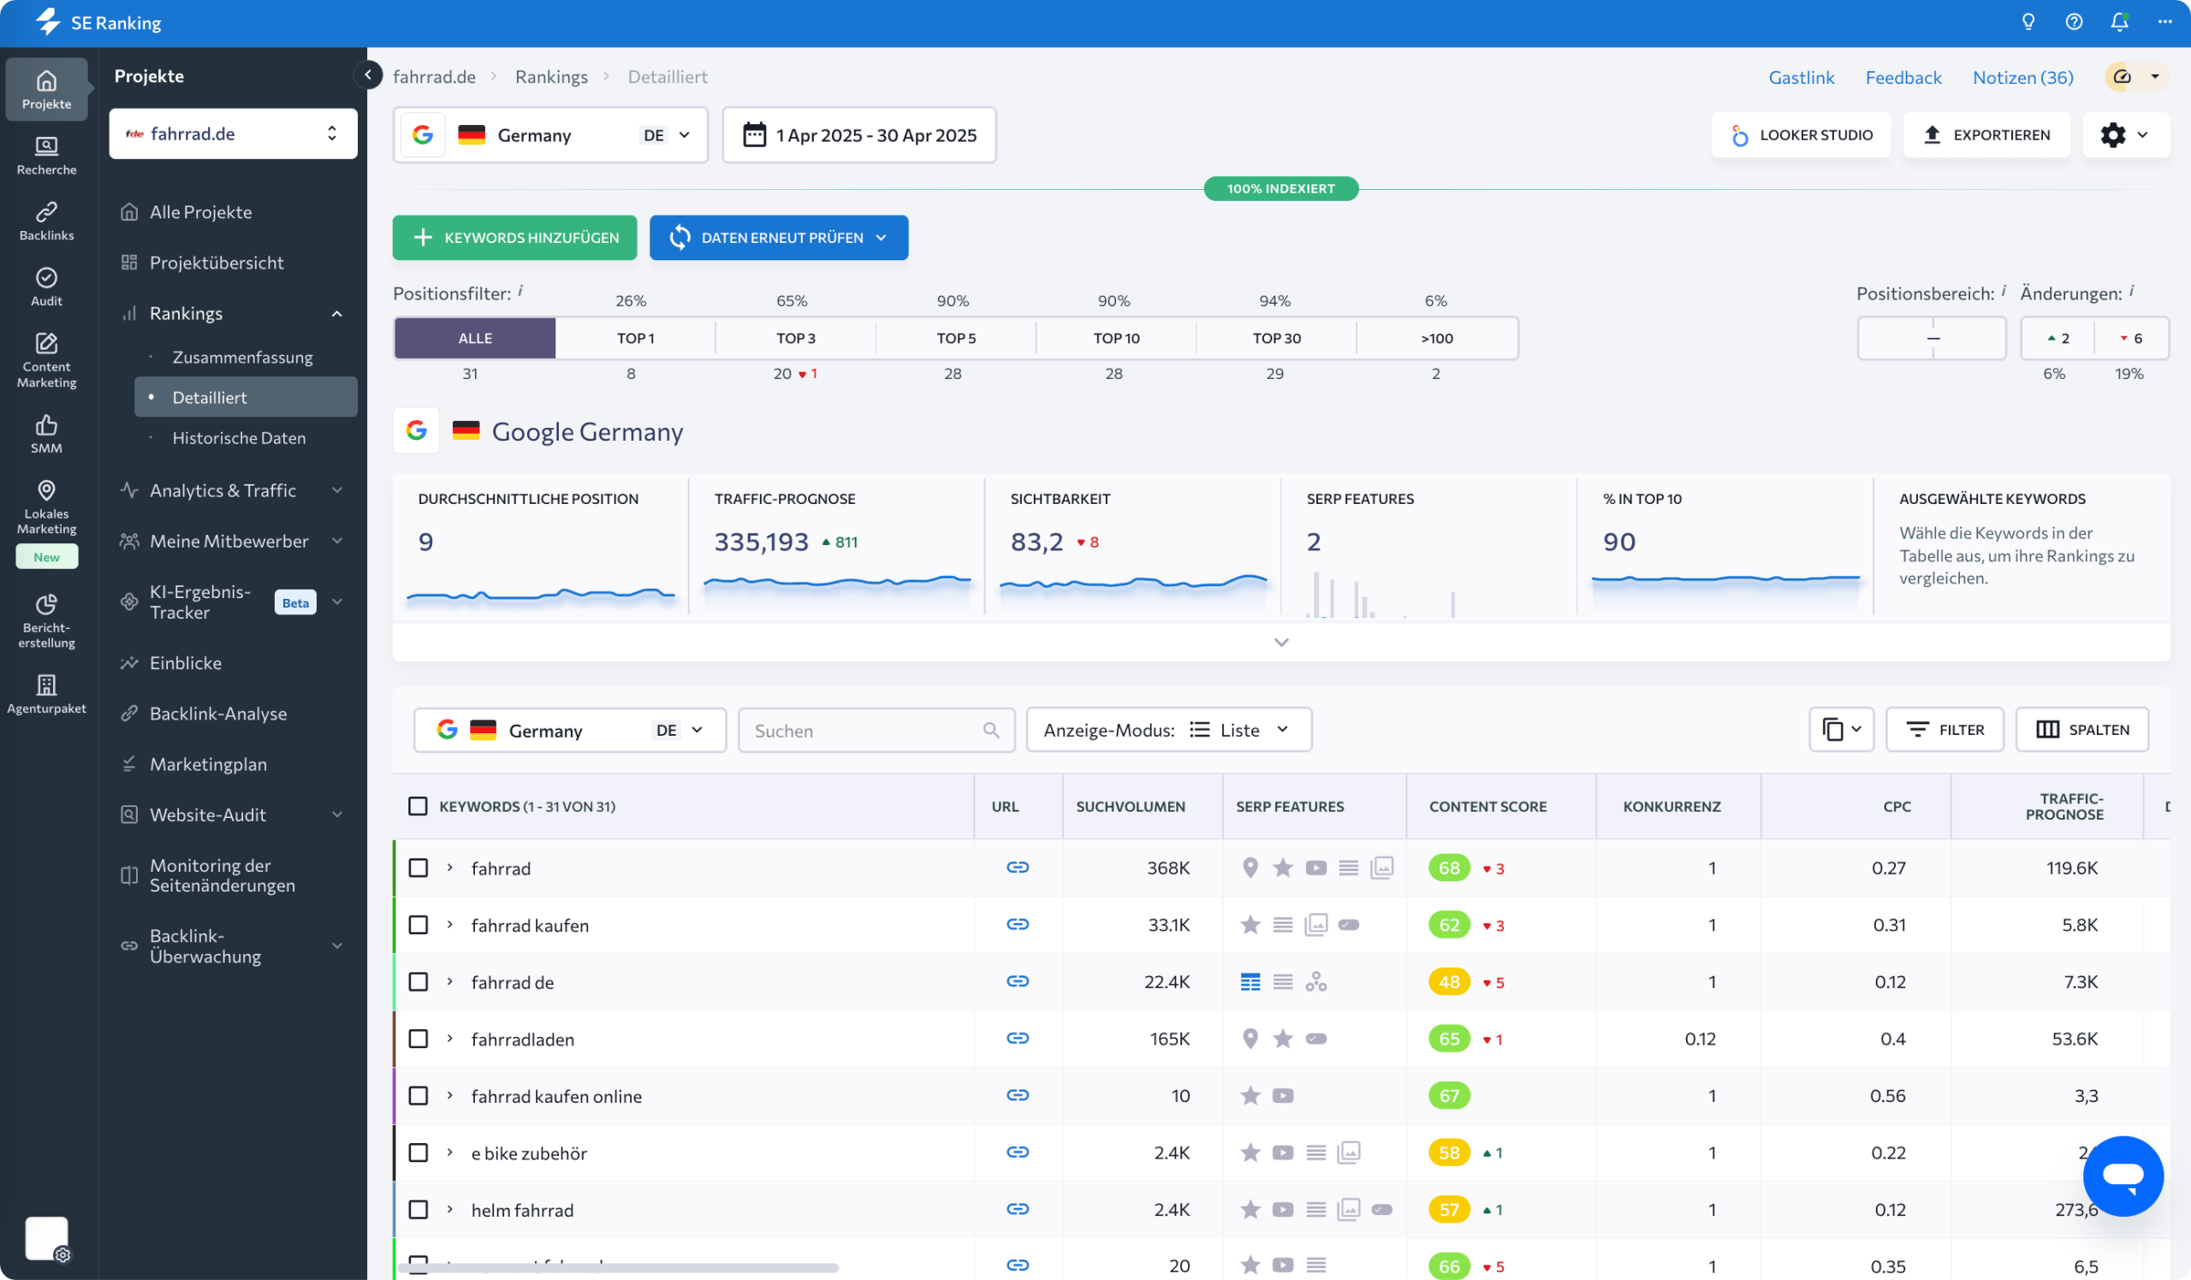Open the URL link icon for fahrrad
Screen dimensions: 2191x1280
(x=1018, y=868)
